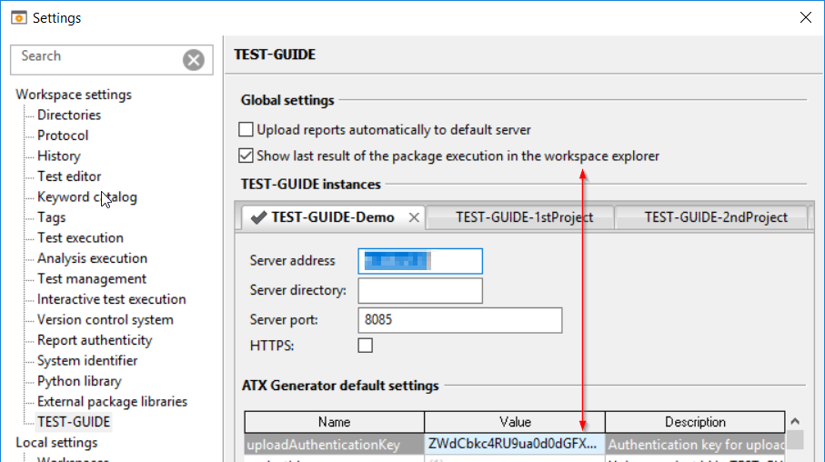
Task: Click the Local settings node
Action: (56, 443)
